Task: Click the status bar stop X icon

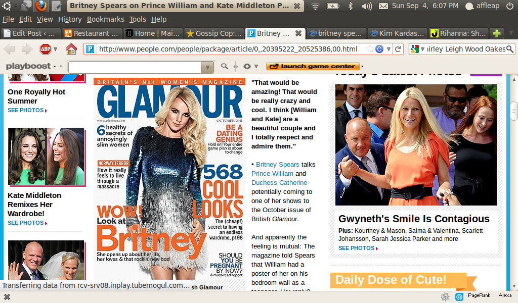Action: [x=7, y=297]
